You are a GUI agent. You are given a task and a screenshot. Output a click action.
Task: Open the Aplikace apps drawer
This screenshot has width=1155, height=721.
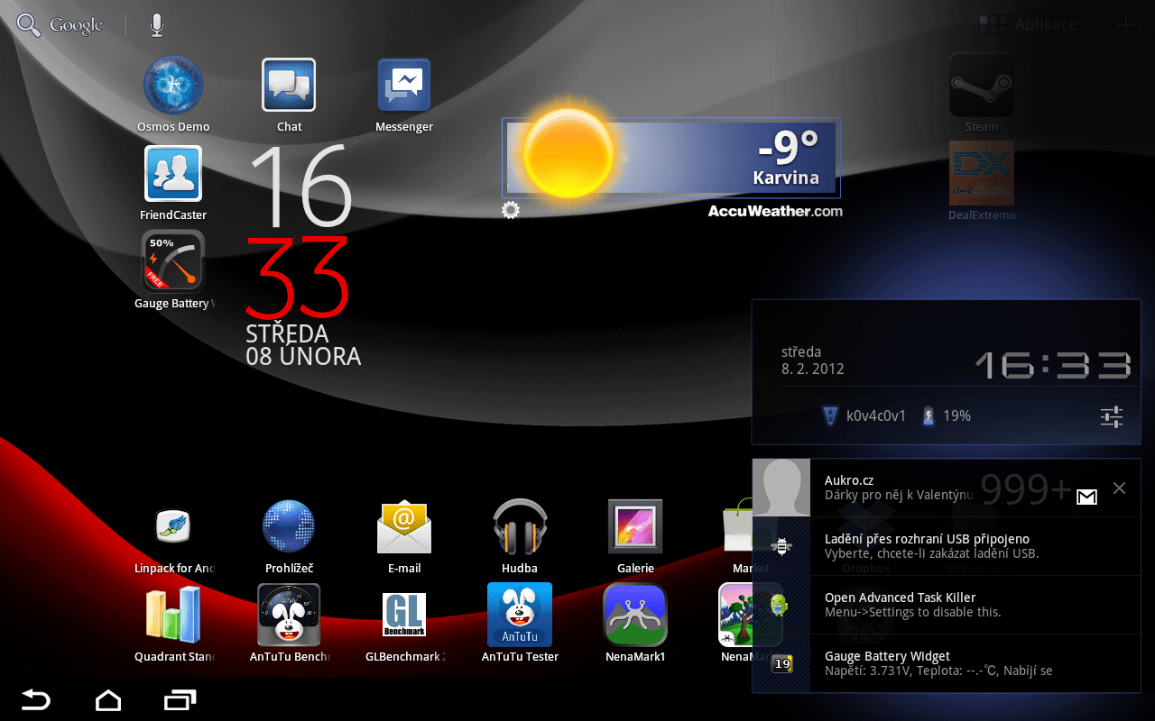tap(1029, 24)
